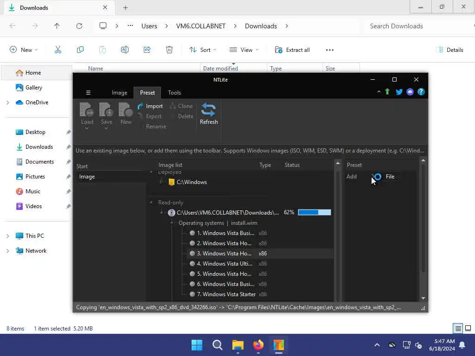The height and width of the screenshot is (356, 475).
Task: Select 7. Windows Vista Starter edition
Action: tap(226, 294)
